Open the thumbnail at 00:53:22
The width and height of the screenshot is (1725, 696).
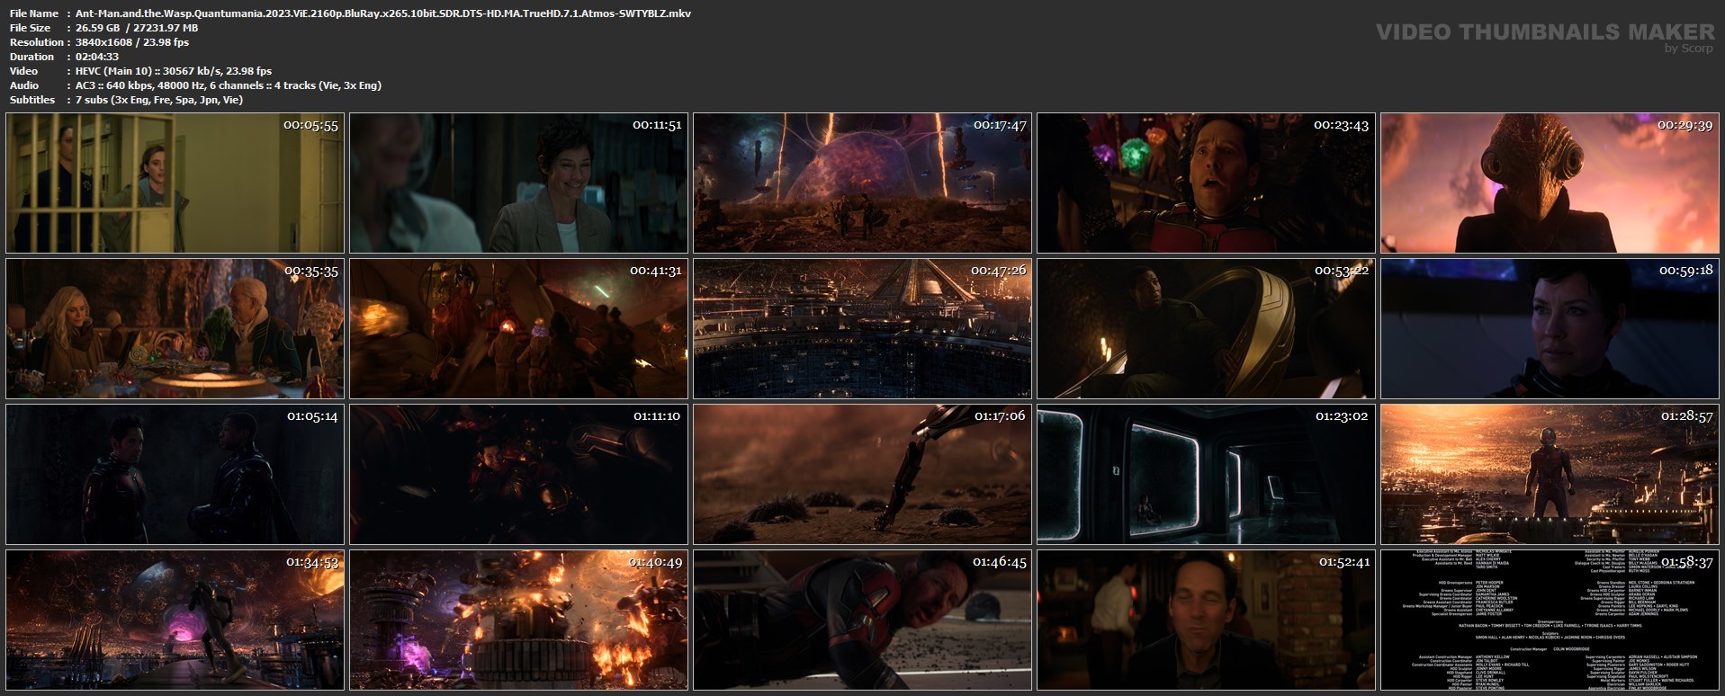point(1206,329)
